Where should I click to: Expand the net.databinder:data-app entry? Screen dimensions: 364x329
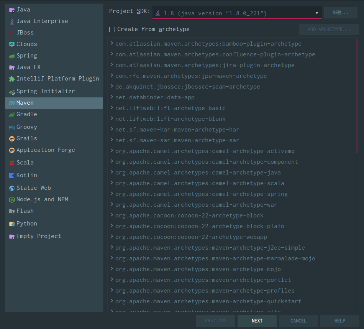pyautogui.click(x=112, y=97)
